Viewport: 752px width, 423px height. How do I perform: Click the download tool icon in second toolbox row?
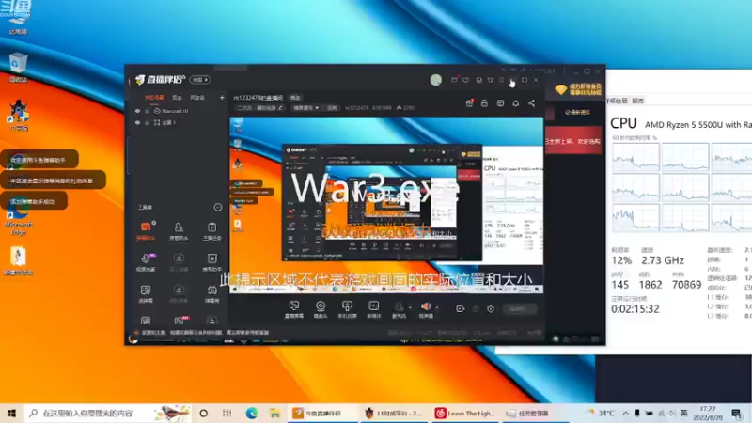(179, 262)
